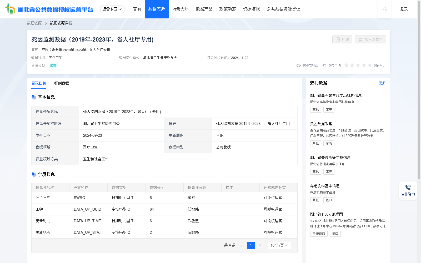Click the 敏感 level cell for 死亡日期
The height and width of the screenshot is (263, 421).
coord(191,198)
